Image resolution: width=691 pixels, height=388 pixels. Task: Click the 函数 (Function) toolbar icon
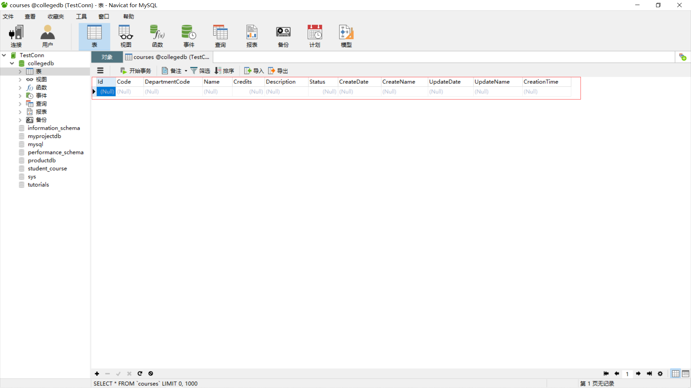(157, 36)
